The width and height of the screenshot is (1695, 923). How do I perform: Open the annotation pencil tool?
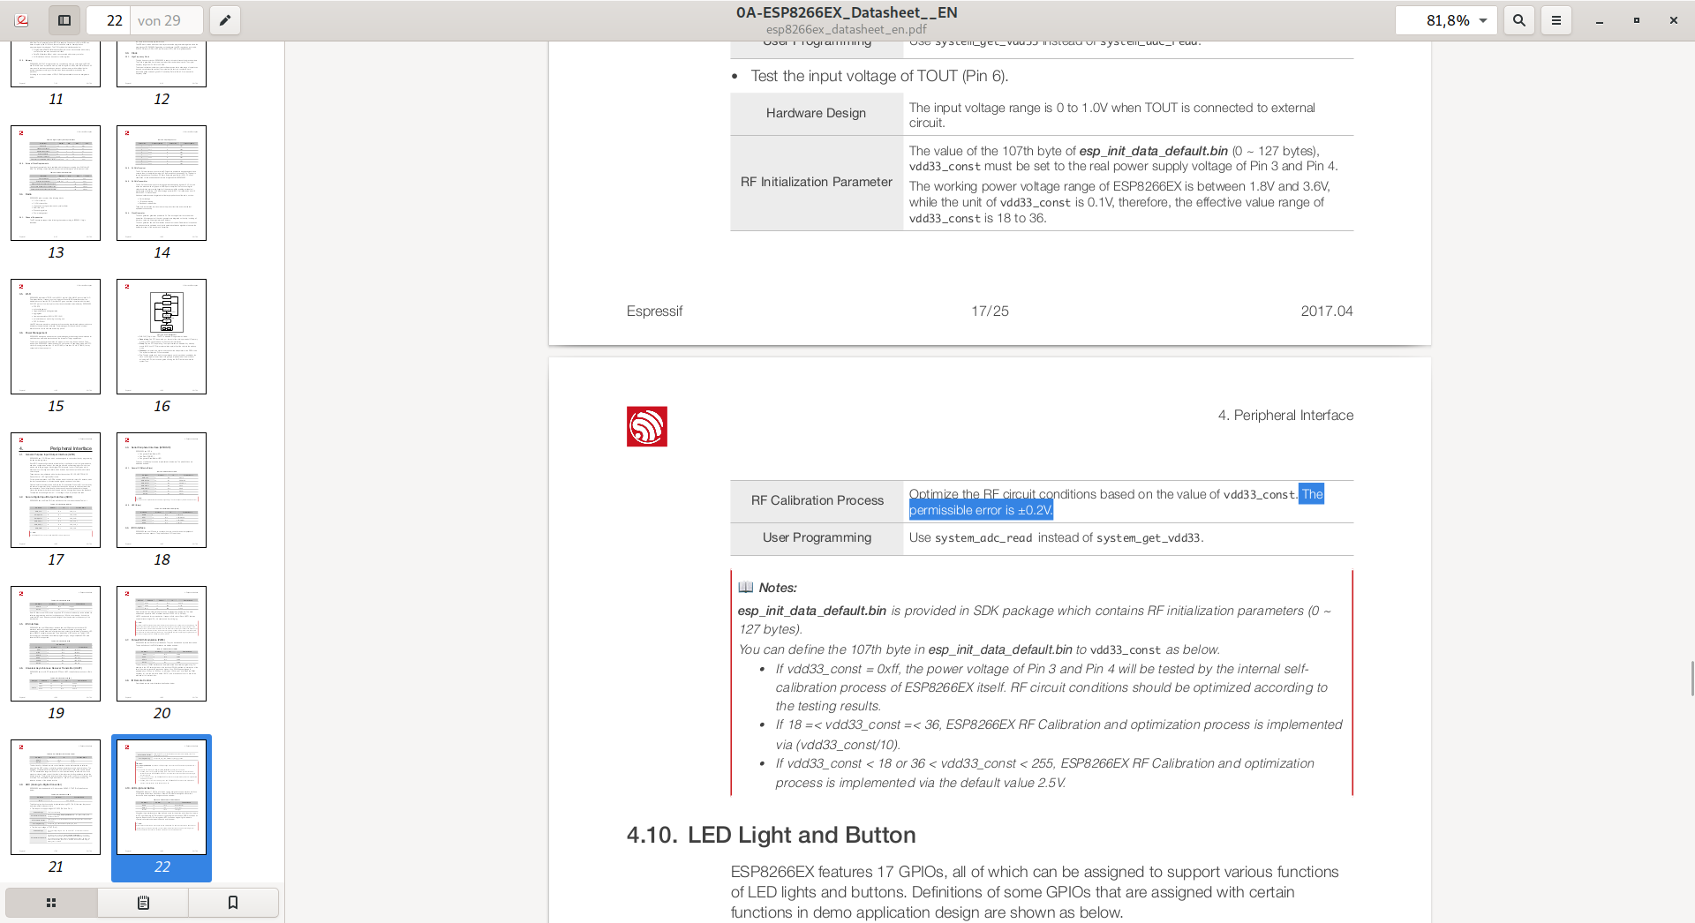[x=225, y=20]
